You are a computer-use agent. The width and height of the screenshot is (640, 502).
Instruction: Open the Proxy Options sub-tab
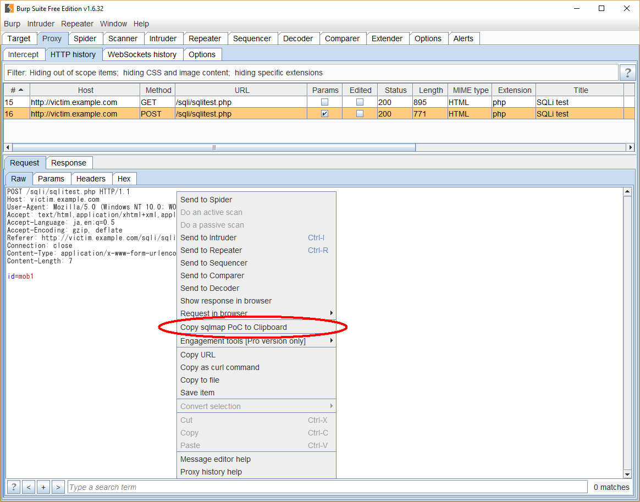click(202, 54)
